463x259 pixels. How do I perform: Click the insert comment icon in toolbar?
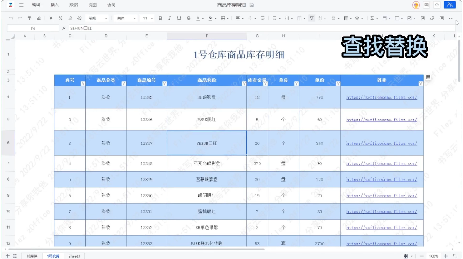click(x=442, y=18)
